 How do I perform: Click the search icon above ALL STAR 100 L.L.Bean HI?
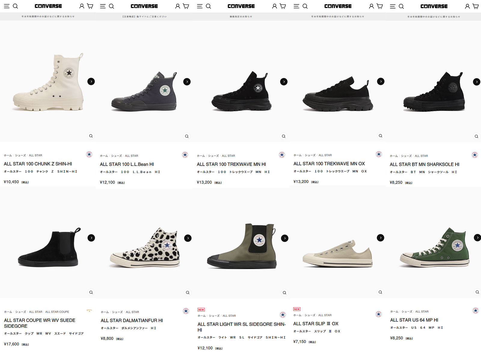point(112,6)
